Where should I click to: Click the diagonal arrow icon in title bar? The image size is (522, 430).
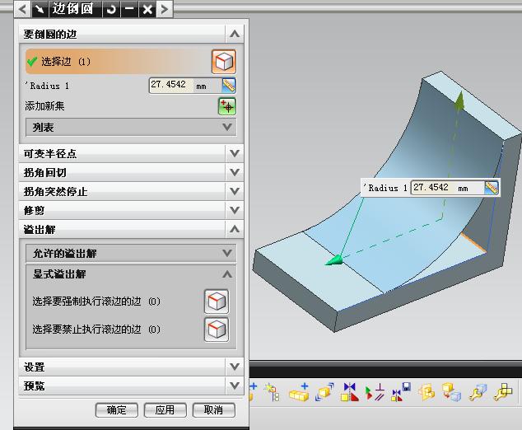click(x=40, y=9)
